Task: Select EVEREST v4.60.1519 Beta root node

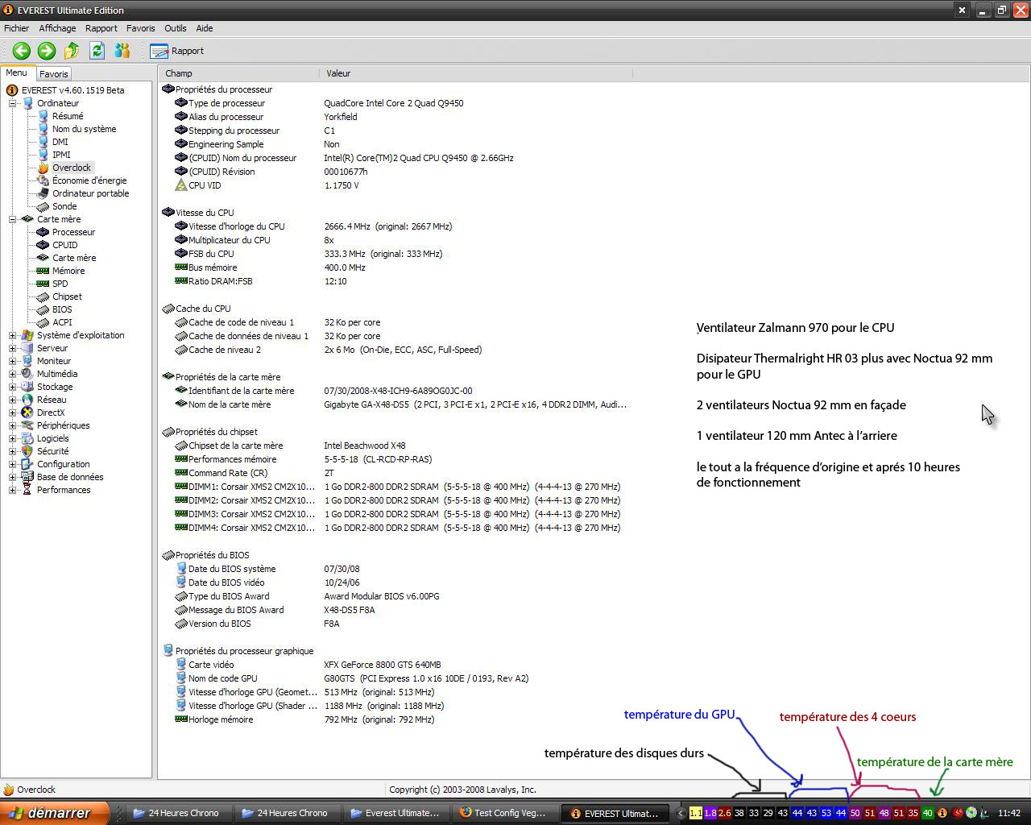Action: 72,90
